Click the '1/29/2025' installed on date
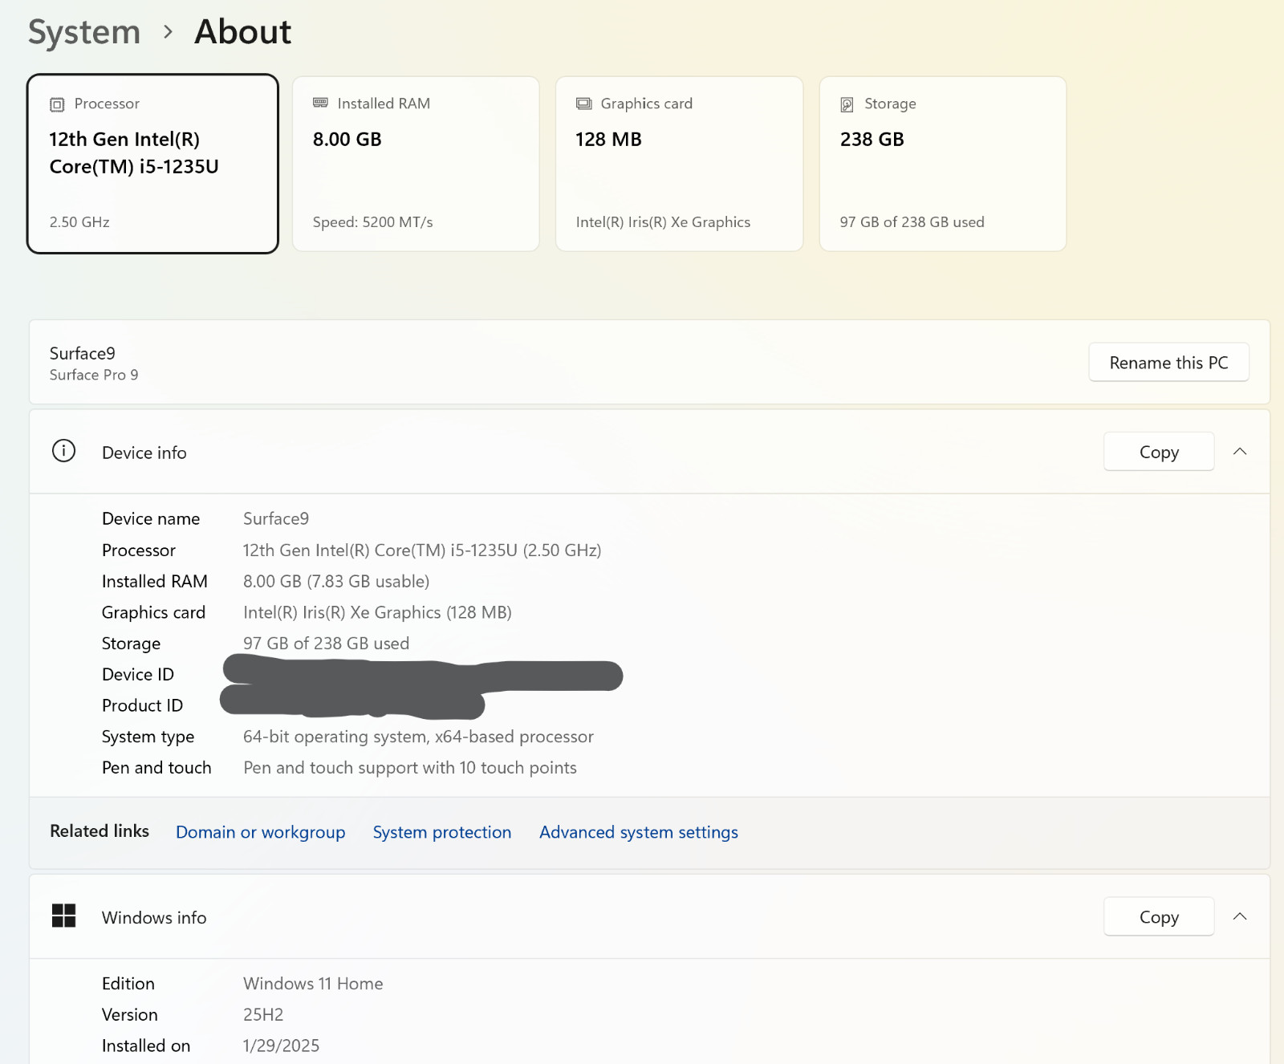This screenshot has height=1064, width=1284. (x=281, y=1046)
